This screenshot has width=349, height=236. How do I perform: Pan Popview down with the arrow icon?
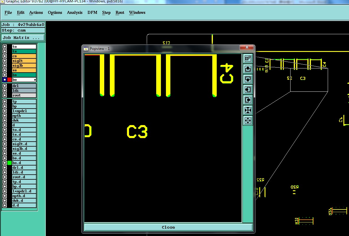point(248,79)
